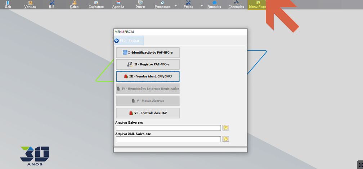Open the Vendas toolbar item

tap(30, 5)
